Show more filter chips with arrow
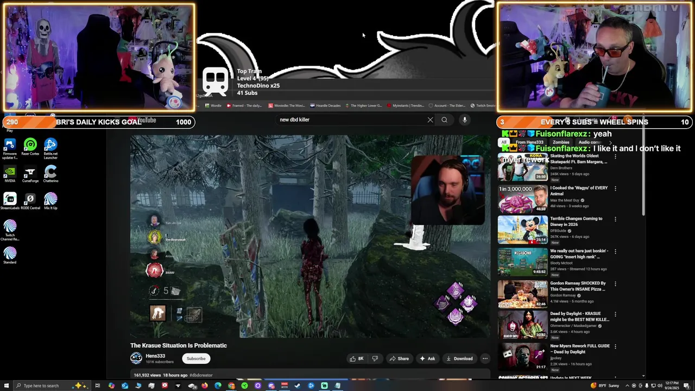Viewport: 695px width, 391px height. pos(610,142)
